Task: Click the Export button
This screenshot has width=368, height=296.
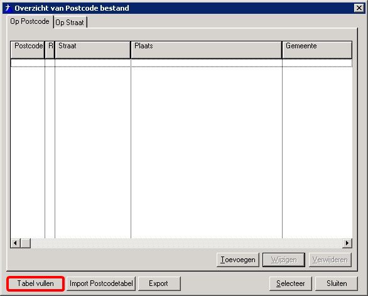Action: tap(160, 283)
